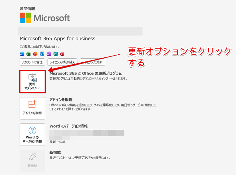Click Microsoft 365 Apps for business text
The height and width of the screenshot is (175, 236).
(58, 38)
